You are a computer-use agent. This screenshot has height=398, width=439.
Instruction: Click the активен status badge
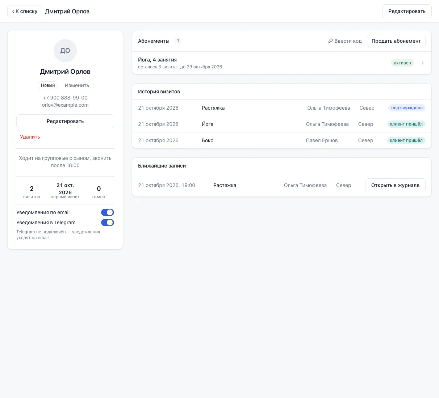coord(402,63)
